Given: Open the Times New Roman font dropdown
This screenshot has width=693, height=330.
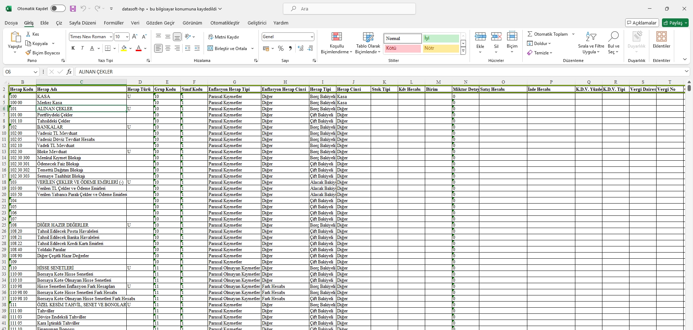Looking at the screenshot, I should pyautogui.click(x=111, y=37).
